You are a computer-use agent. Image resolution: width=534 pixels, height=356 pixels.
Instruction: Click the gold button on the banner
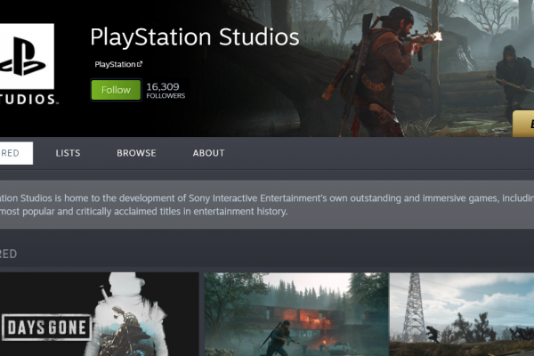tap(523, 124)
